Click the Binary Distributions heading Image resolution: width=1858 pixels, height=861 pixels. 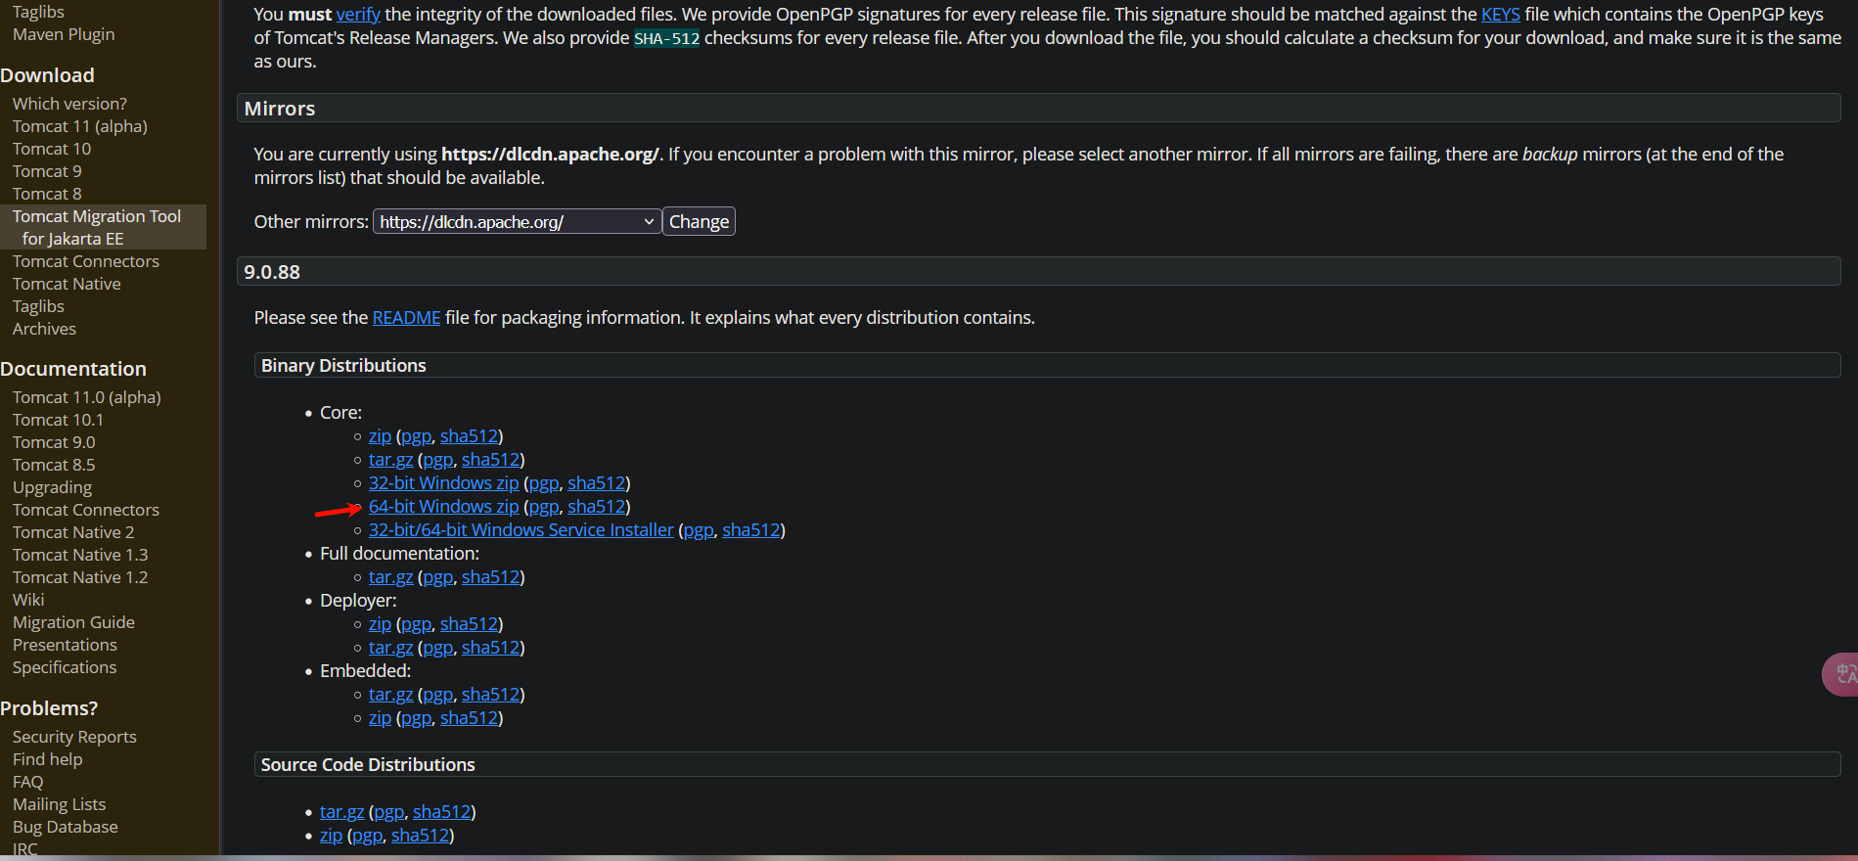click(343, 365)
